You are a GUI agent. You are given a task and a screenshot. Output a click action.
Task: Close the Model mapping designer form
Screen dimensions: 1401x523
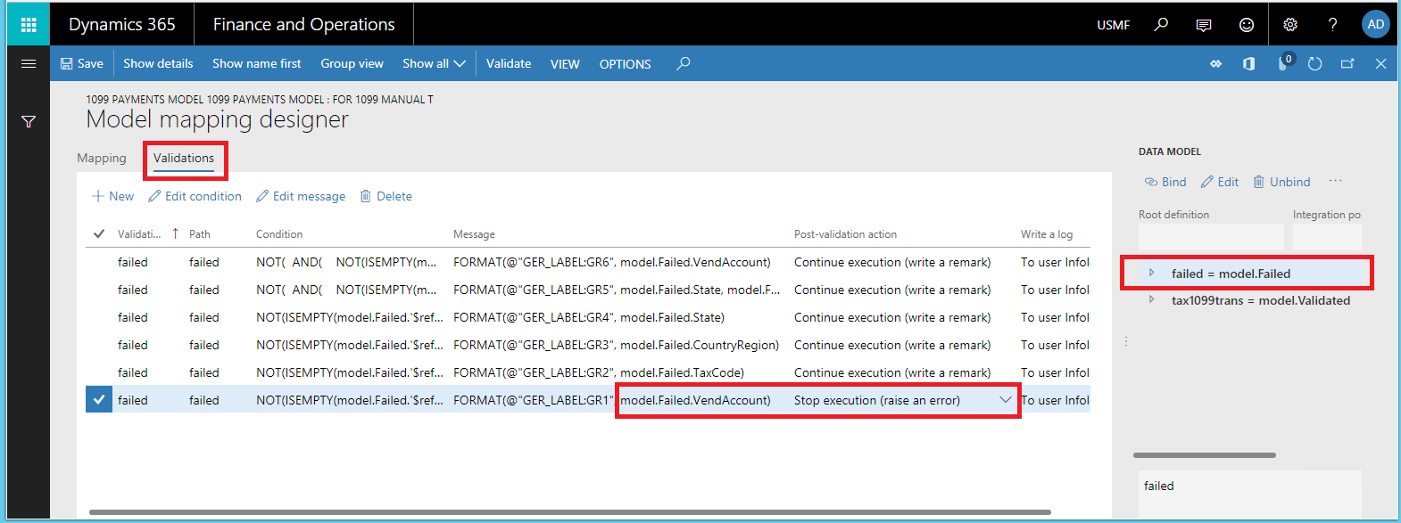(x=1380, y=63)
